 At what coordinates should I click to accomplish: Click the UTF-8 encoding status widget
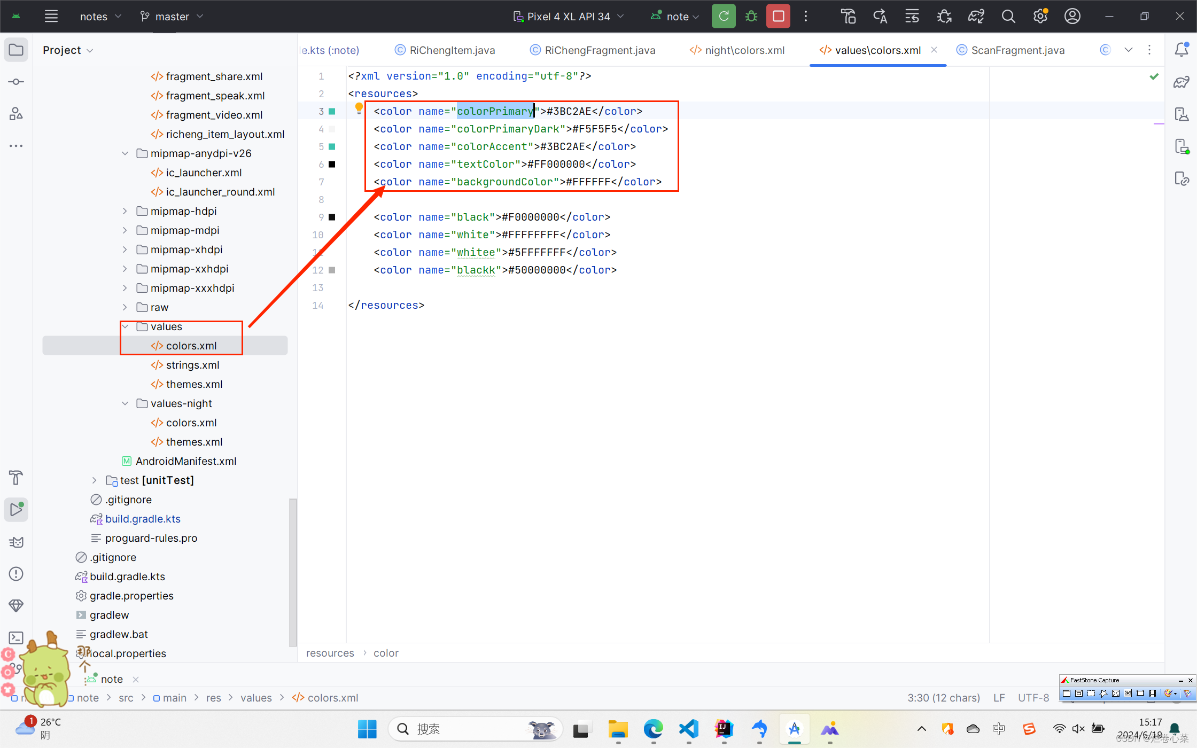[x=1033, y=698]
